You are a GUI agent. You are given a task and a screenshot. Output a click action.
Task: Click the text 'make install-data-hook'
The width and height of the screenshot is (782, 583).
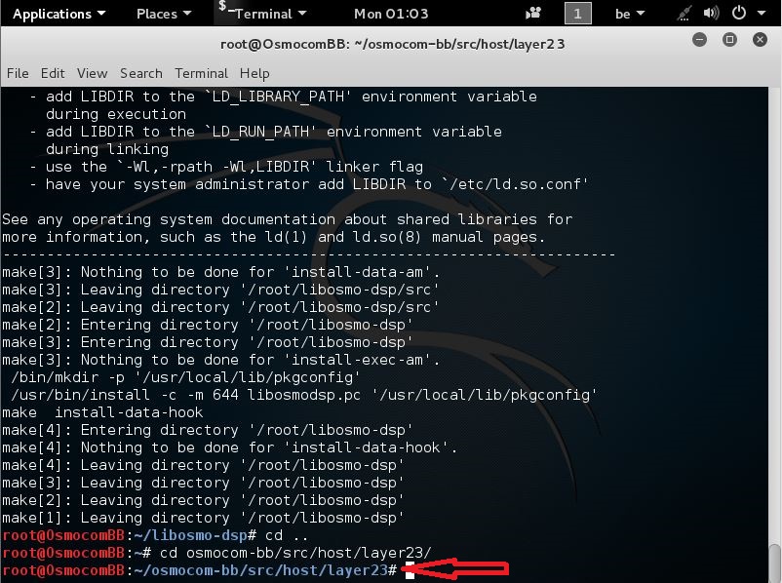click(102, 412)
